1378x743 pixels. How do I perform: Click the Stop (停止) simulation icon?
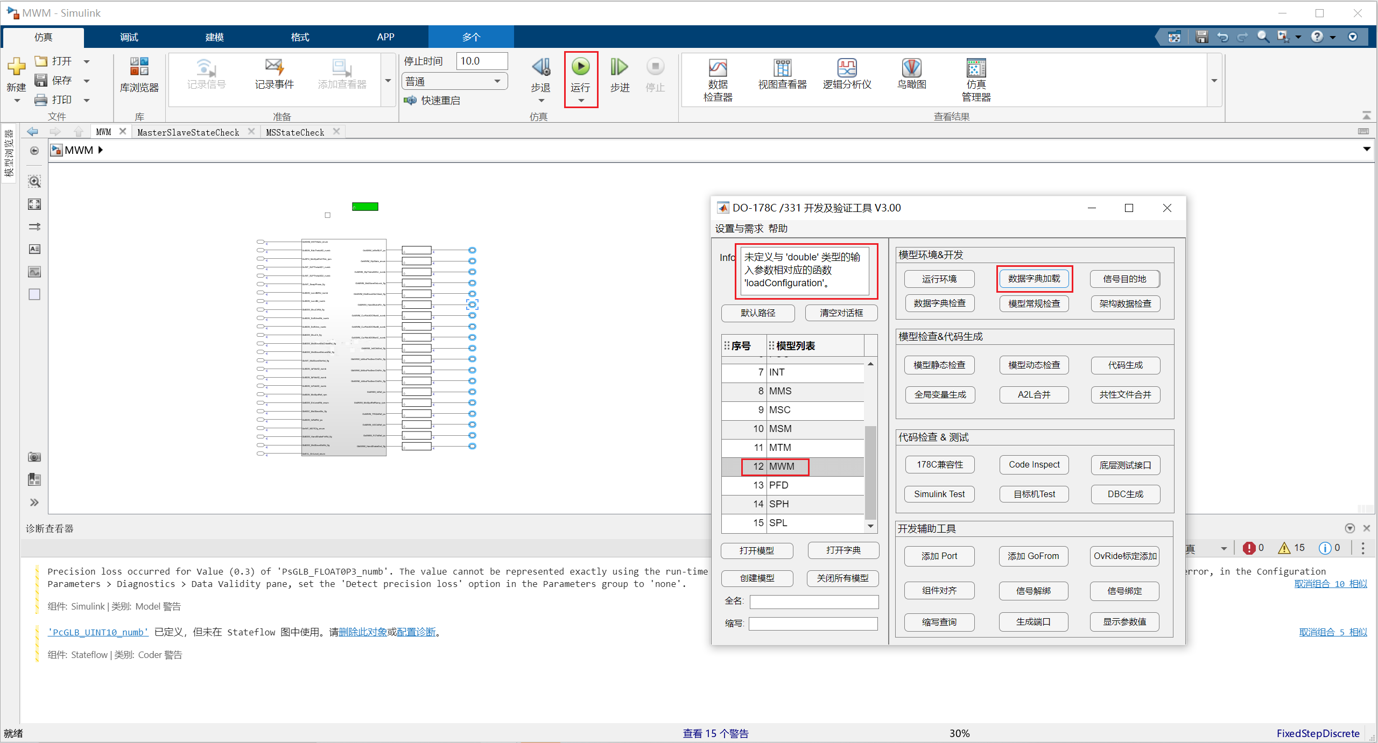tap(655, 67)
